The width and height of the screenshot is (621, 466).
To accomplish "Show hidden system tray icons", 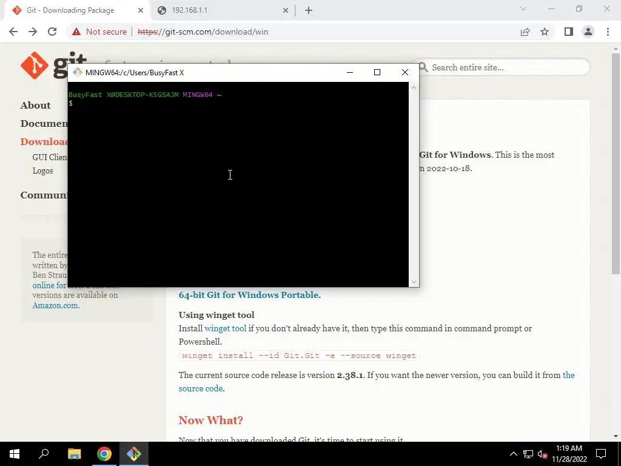I will [x=513, y=454].
